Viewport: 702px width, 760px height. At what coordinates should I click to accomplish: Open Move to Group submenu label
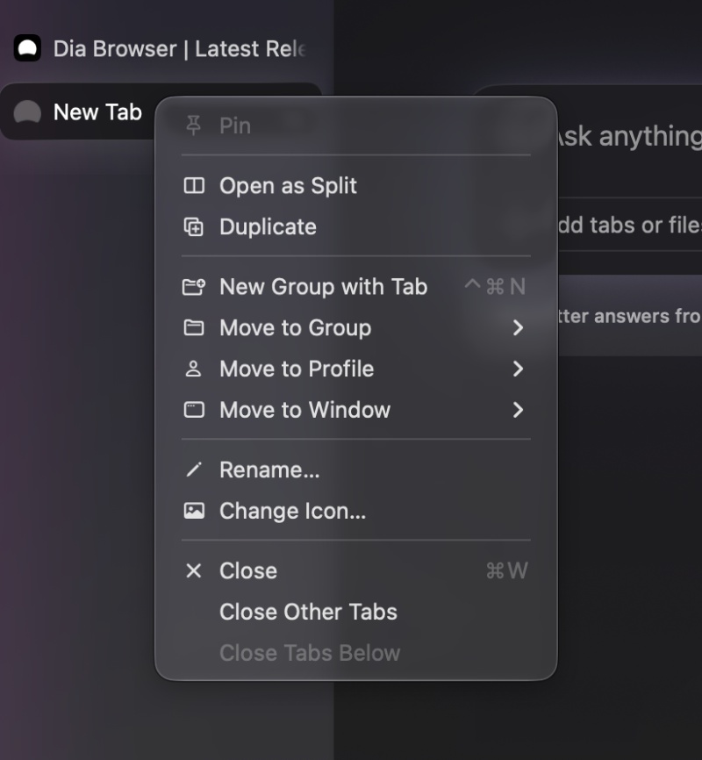pyautogui.click(x=295, y=327)
